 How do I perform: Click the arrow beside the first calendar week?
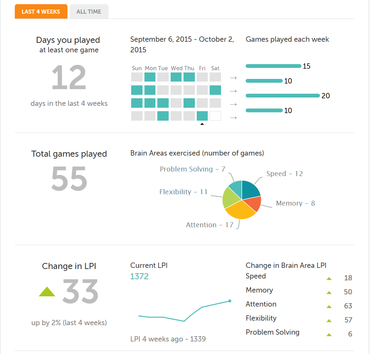(x=234, y=78)
